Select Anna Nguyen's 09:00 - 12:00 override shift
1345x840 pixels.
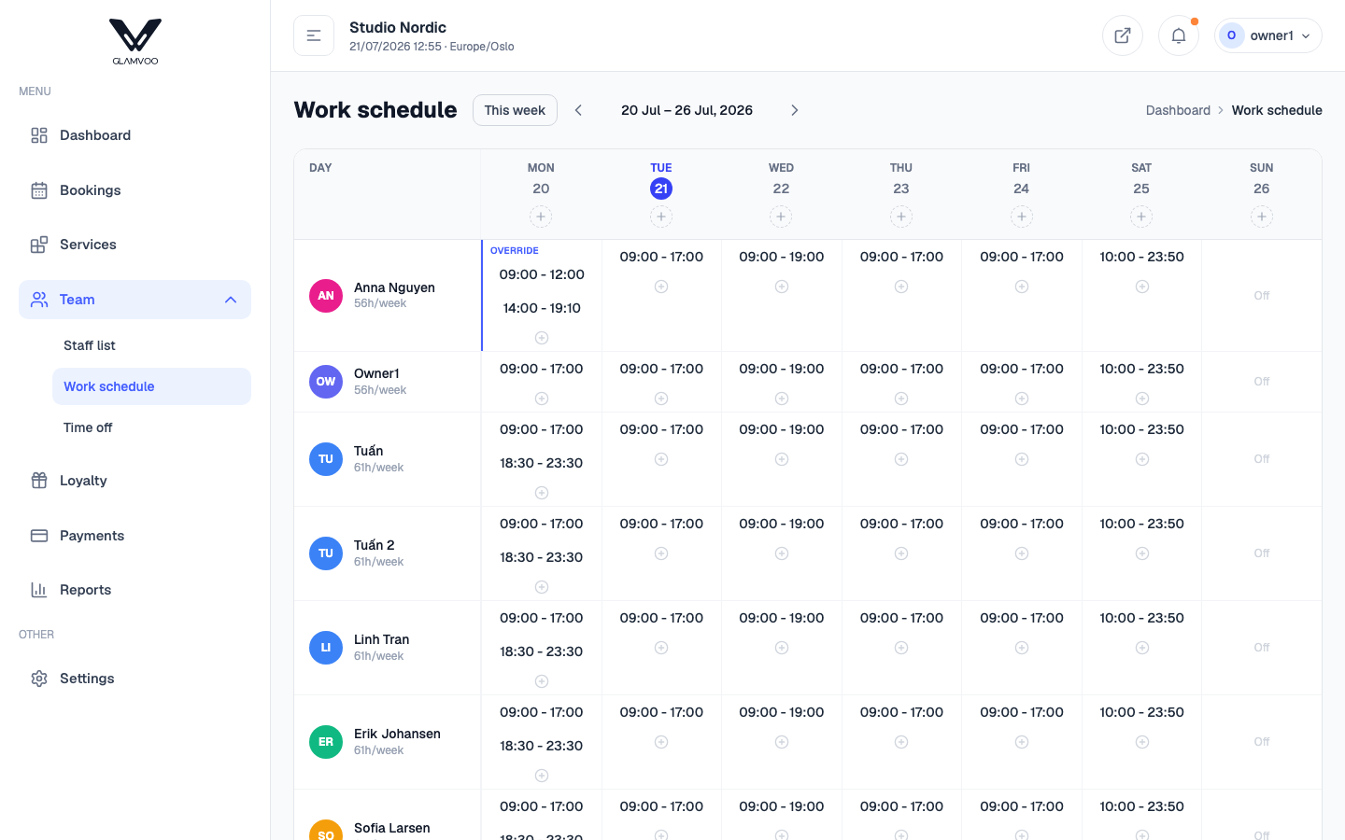(542, 274)
